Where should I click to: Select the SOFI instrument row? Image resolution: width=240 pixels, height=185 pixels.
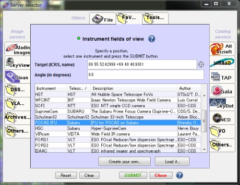coord(118,106)
